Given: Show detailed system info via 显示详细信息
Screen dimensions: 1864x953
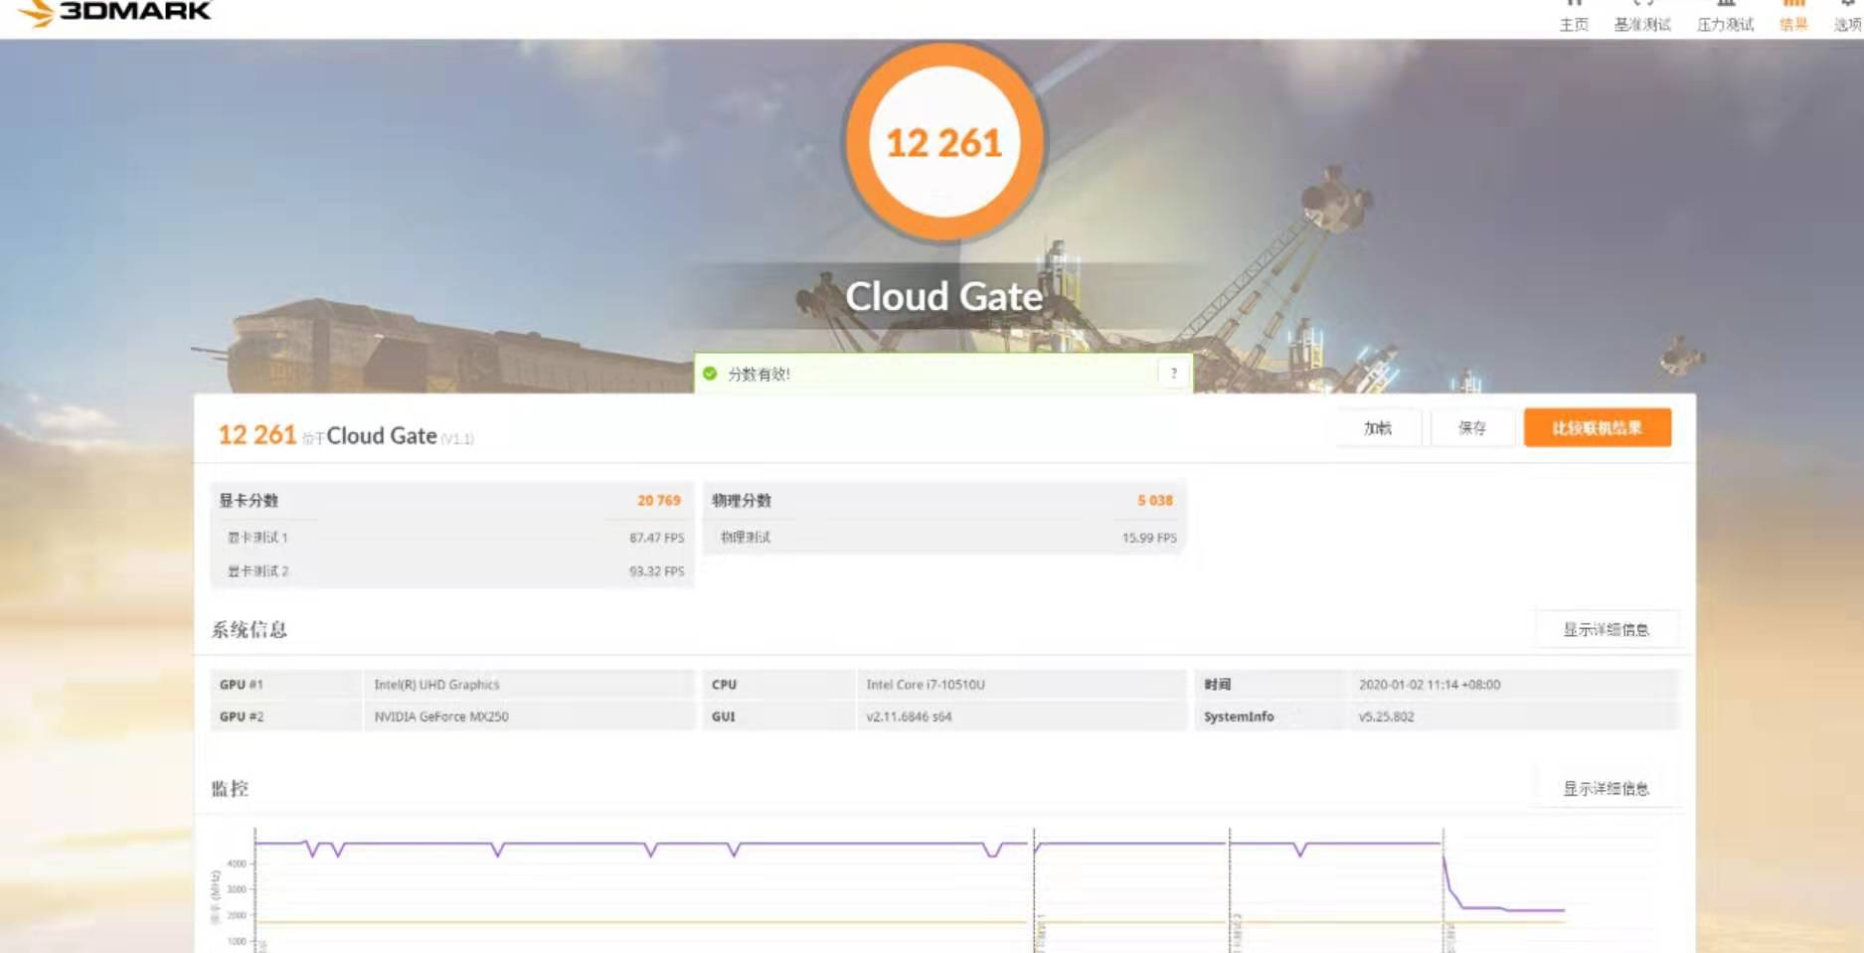Looking at the screenshot, I should point(1607,629).
